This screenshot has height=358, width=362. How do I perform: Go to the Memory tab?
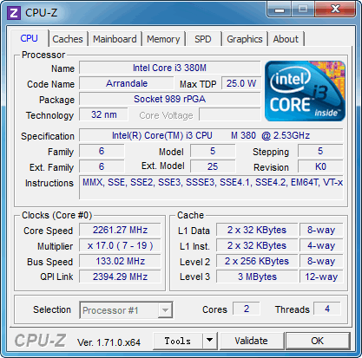[163, 39]
